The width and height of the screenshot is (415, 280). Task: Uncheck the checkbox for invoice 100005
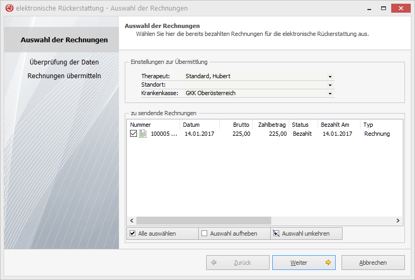tap(133, 134)
